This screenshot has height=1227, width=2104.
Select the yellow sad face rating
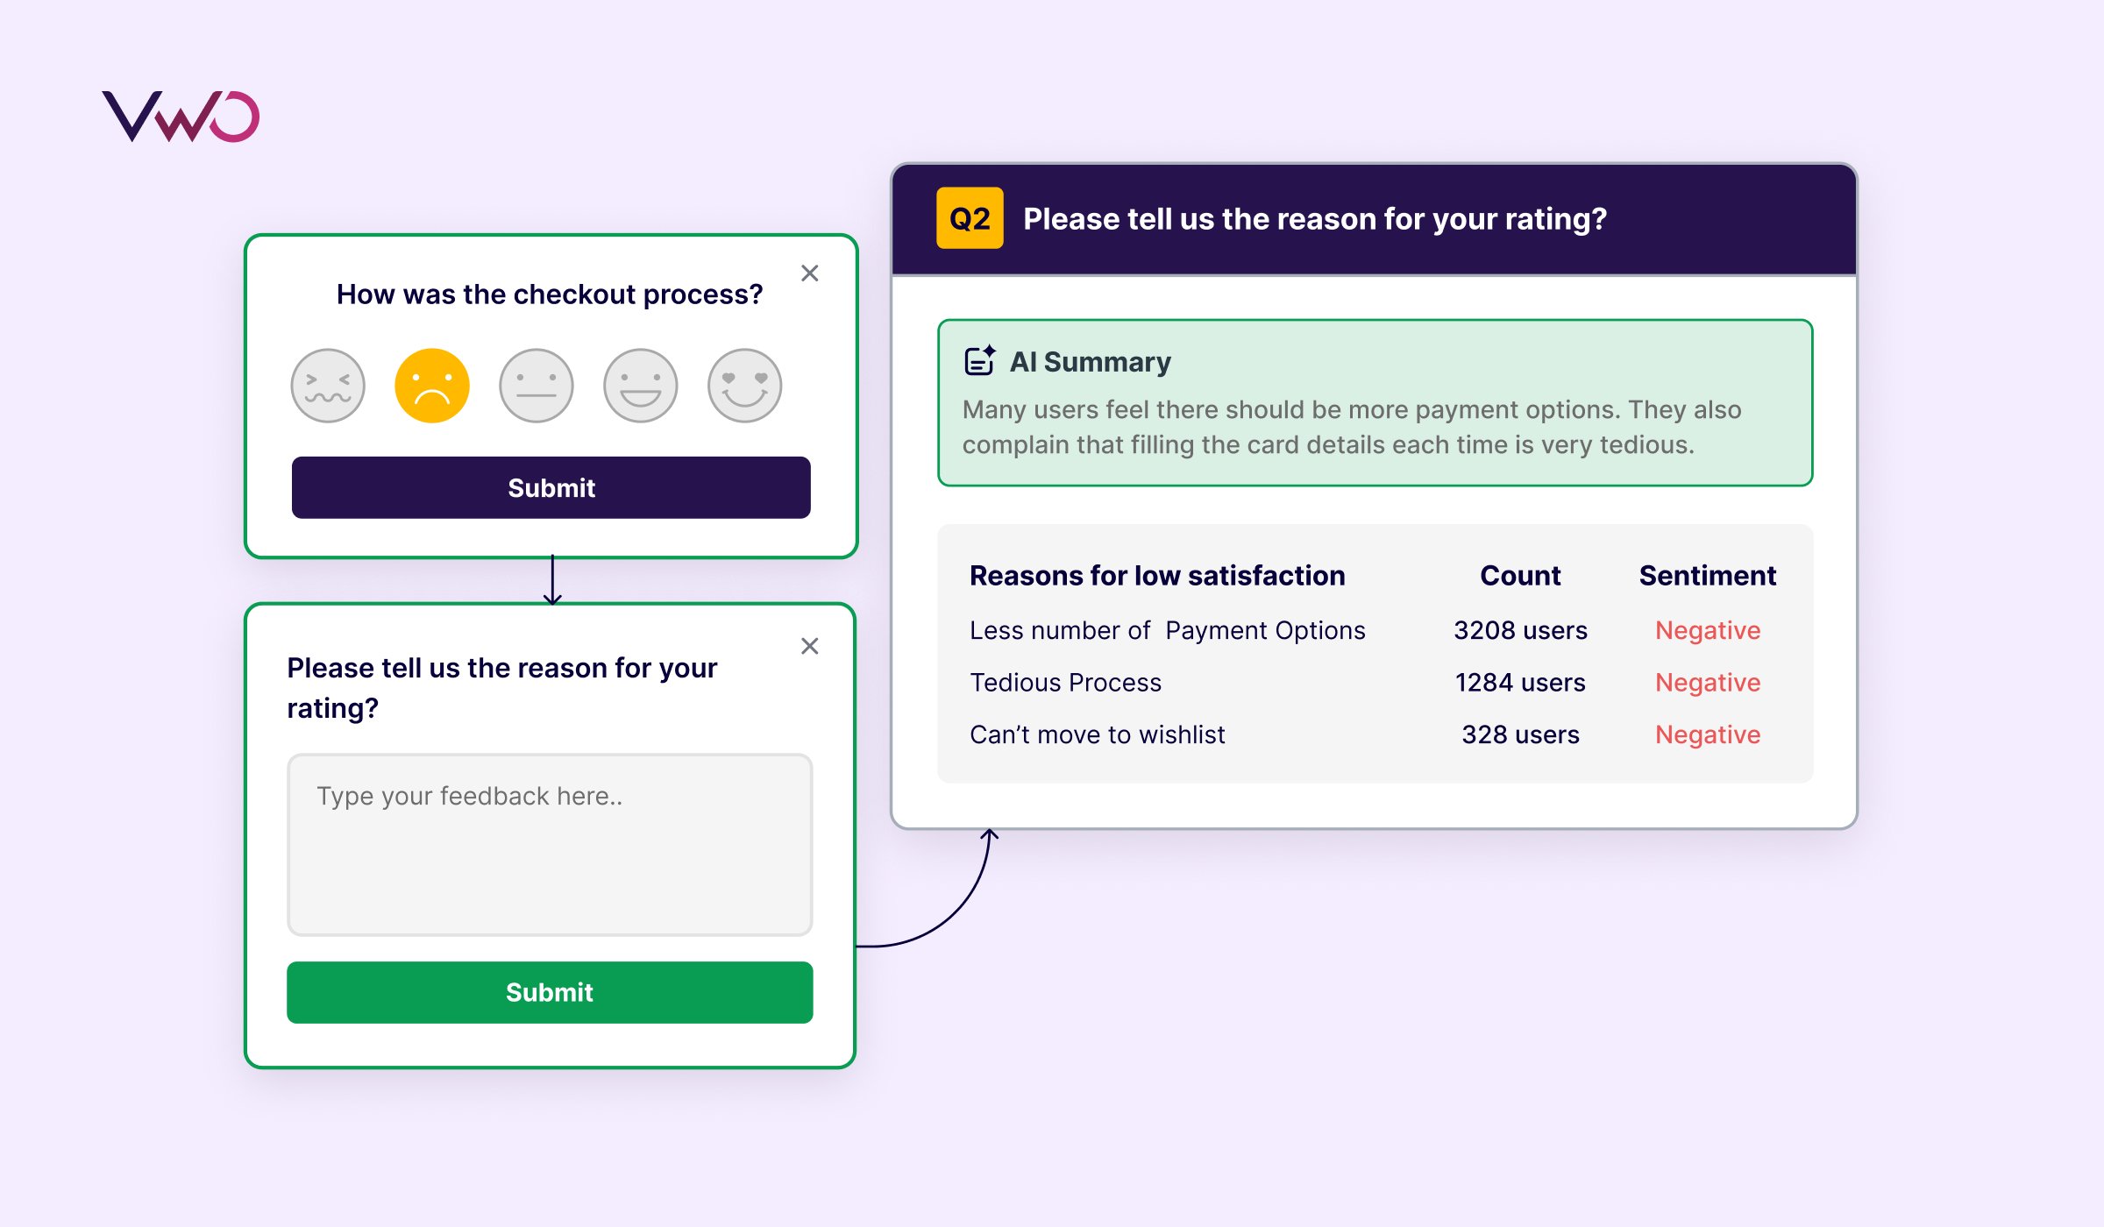tap(432, 386)
